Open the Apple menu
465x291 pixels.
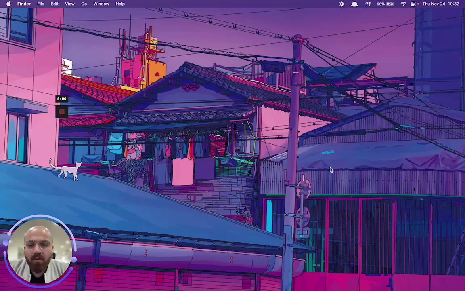click(x=8, y=4)
